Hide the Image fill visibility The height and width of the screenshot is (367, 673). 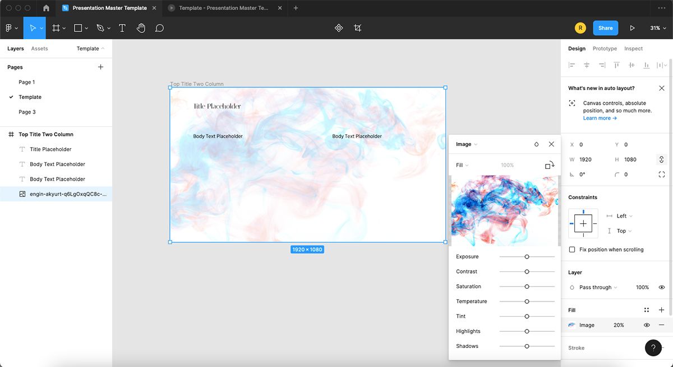click(647, 324)
